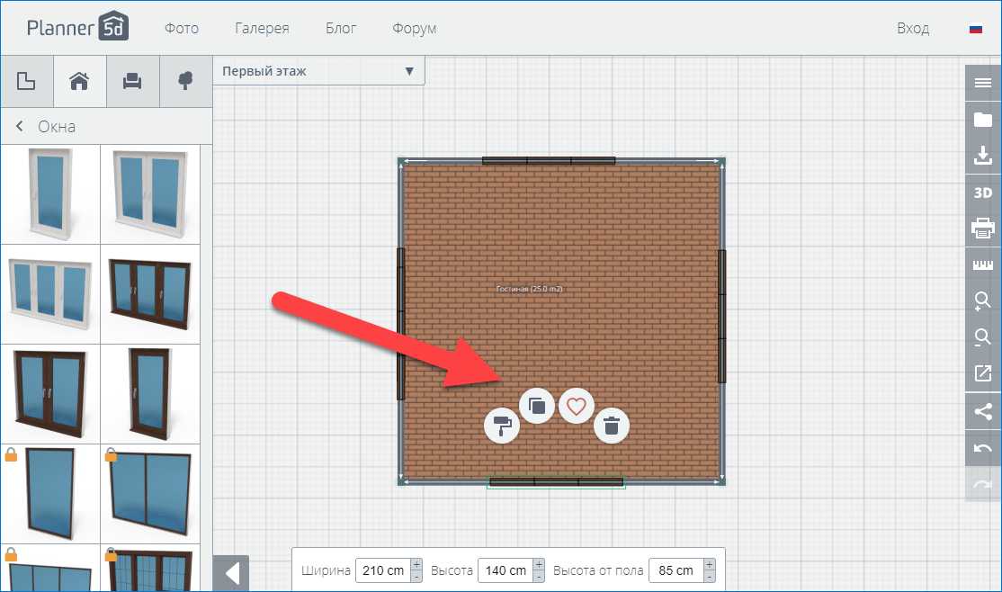Open the furniture sofa category tab
This screenshot has width=1002, height=592.
point(132,82)
